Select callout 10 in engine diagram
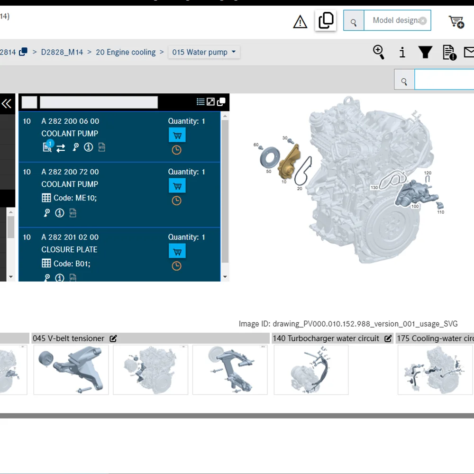Image resolution: width=474 pixels, height=474 pixels. [x=284, y=182]
